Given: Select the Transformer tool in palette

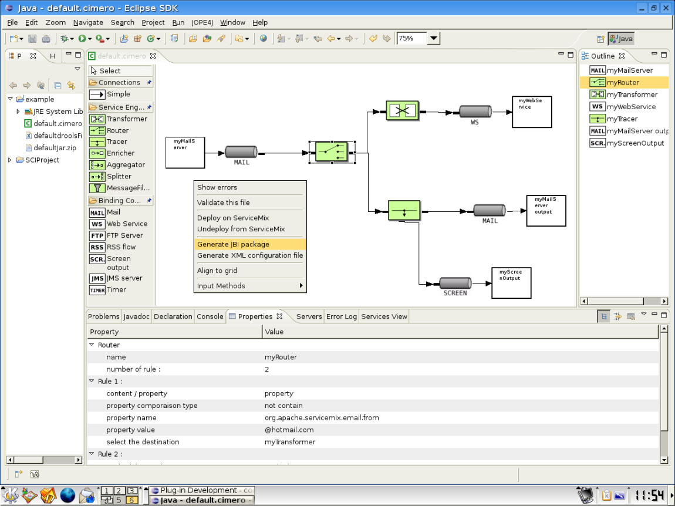Looking at the screenshot, I should coord(119,119).
